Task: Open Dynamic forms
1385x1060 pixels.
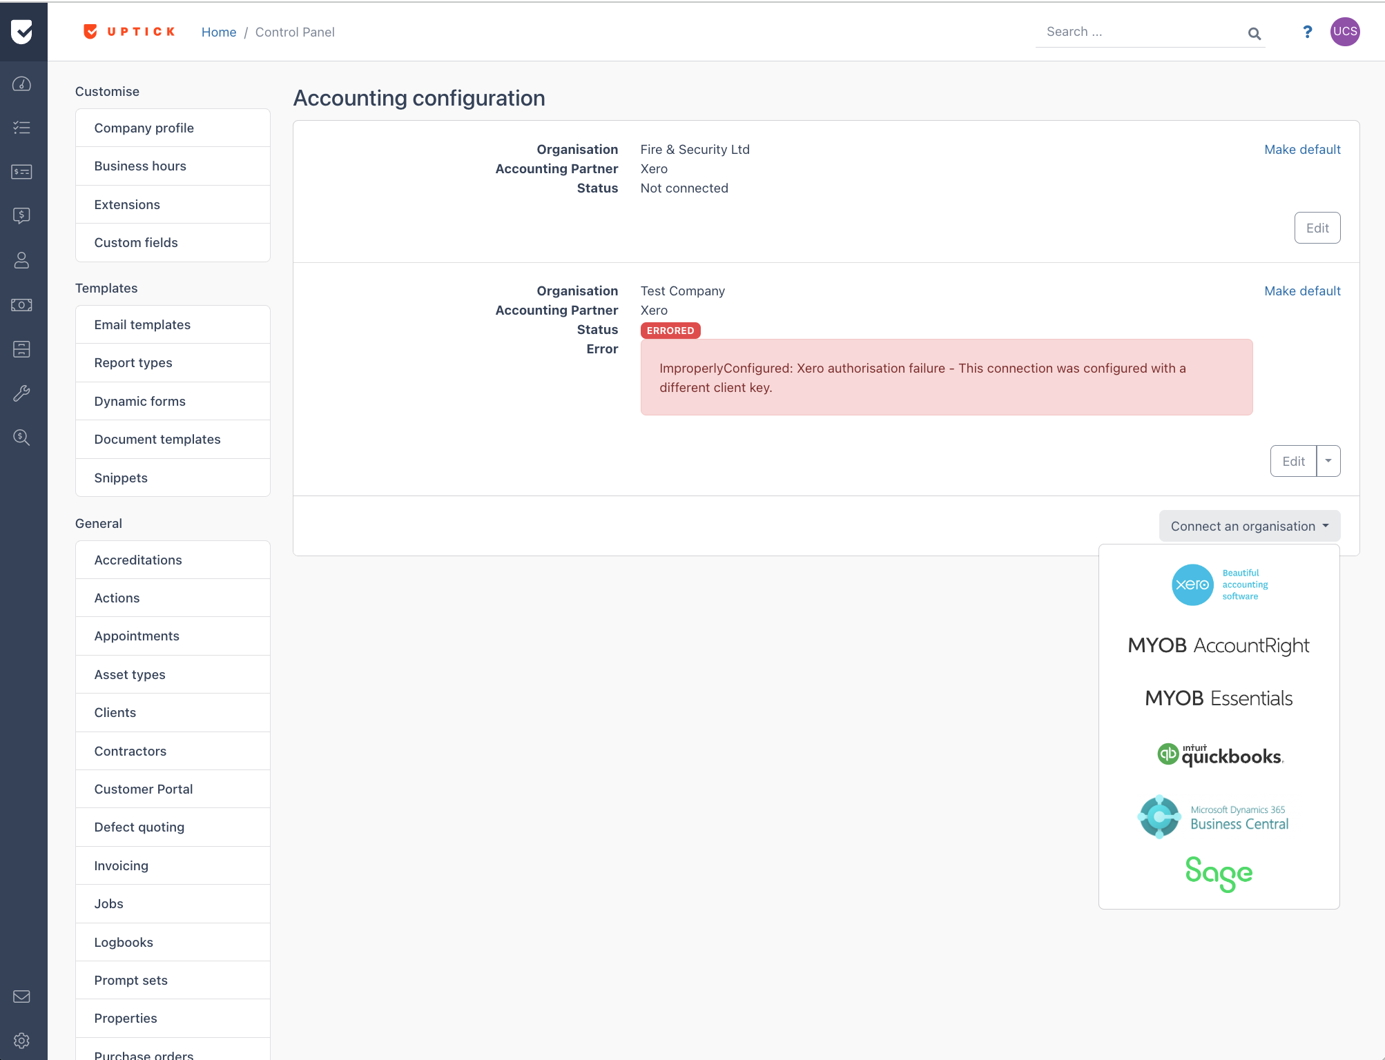Action: [173, 402]
